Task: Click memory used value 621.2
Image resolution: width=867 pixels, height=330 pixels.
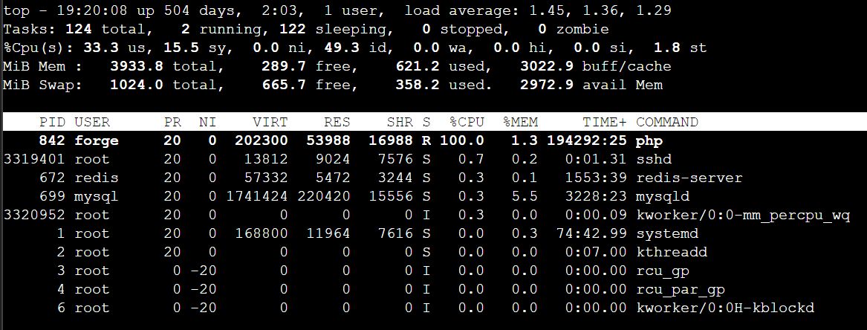Action: click(418, 66)
